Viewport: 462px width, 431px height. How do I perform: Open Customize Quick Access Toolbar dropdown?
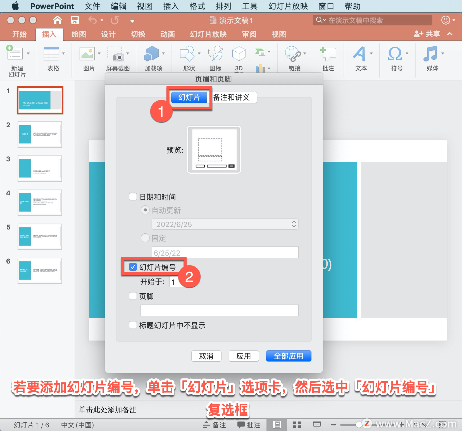pyautogui.click(x=132, y=20)
